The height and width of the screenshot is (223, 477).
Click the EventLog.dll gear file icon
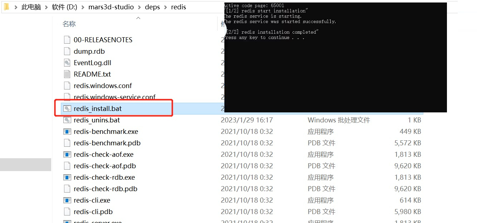click(67, 63)
